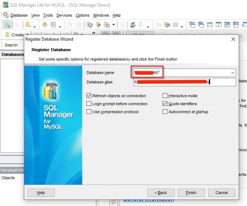
Task: Click the SQL Manager app icon in title bar
Action: (4, 5)
